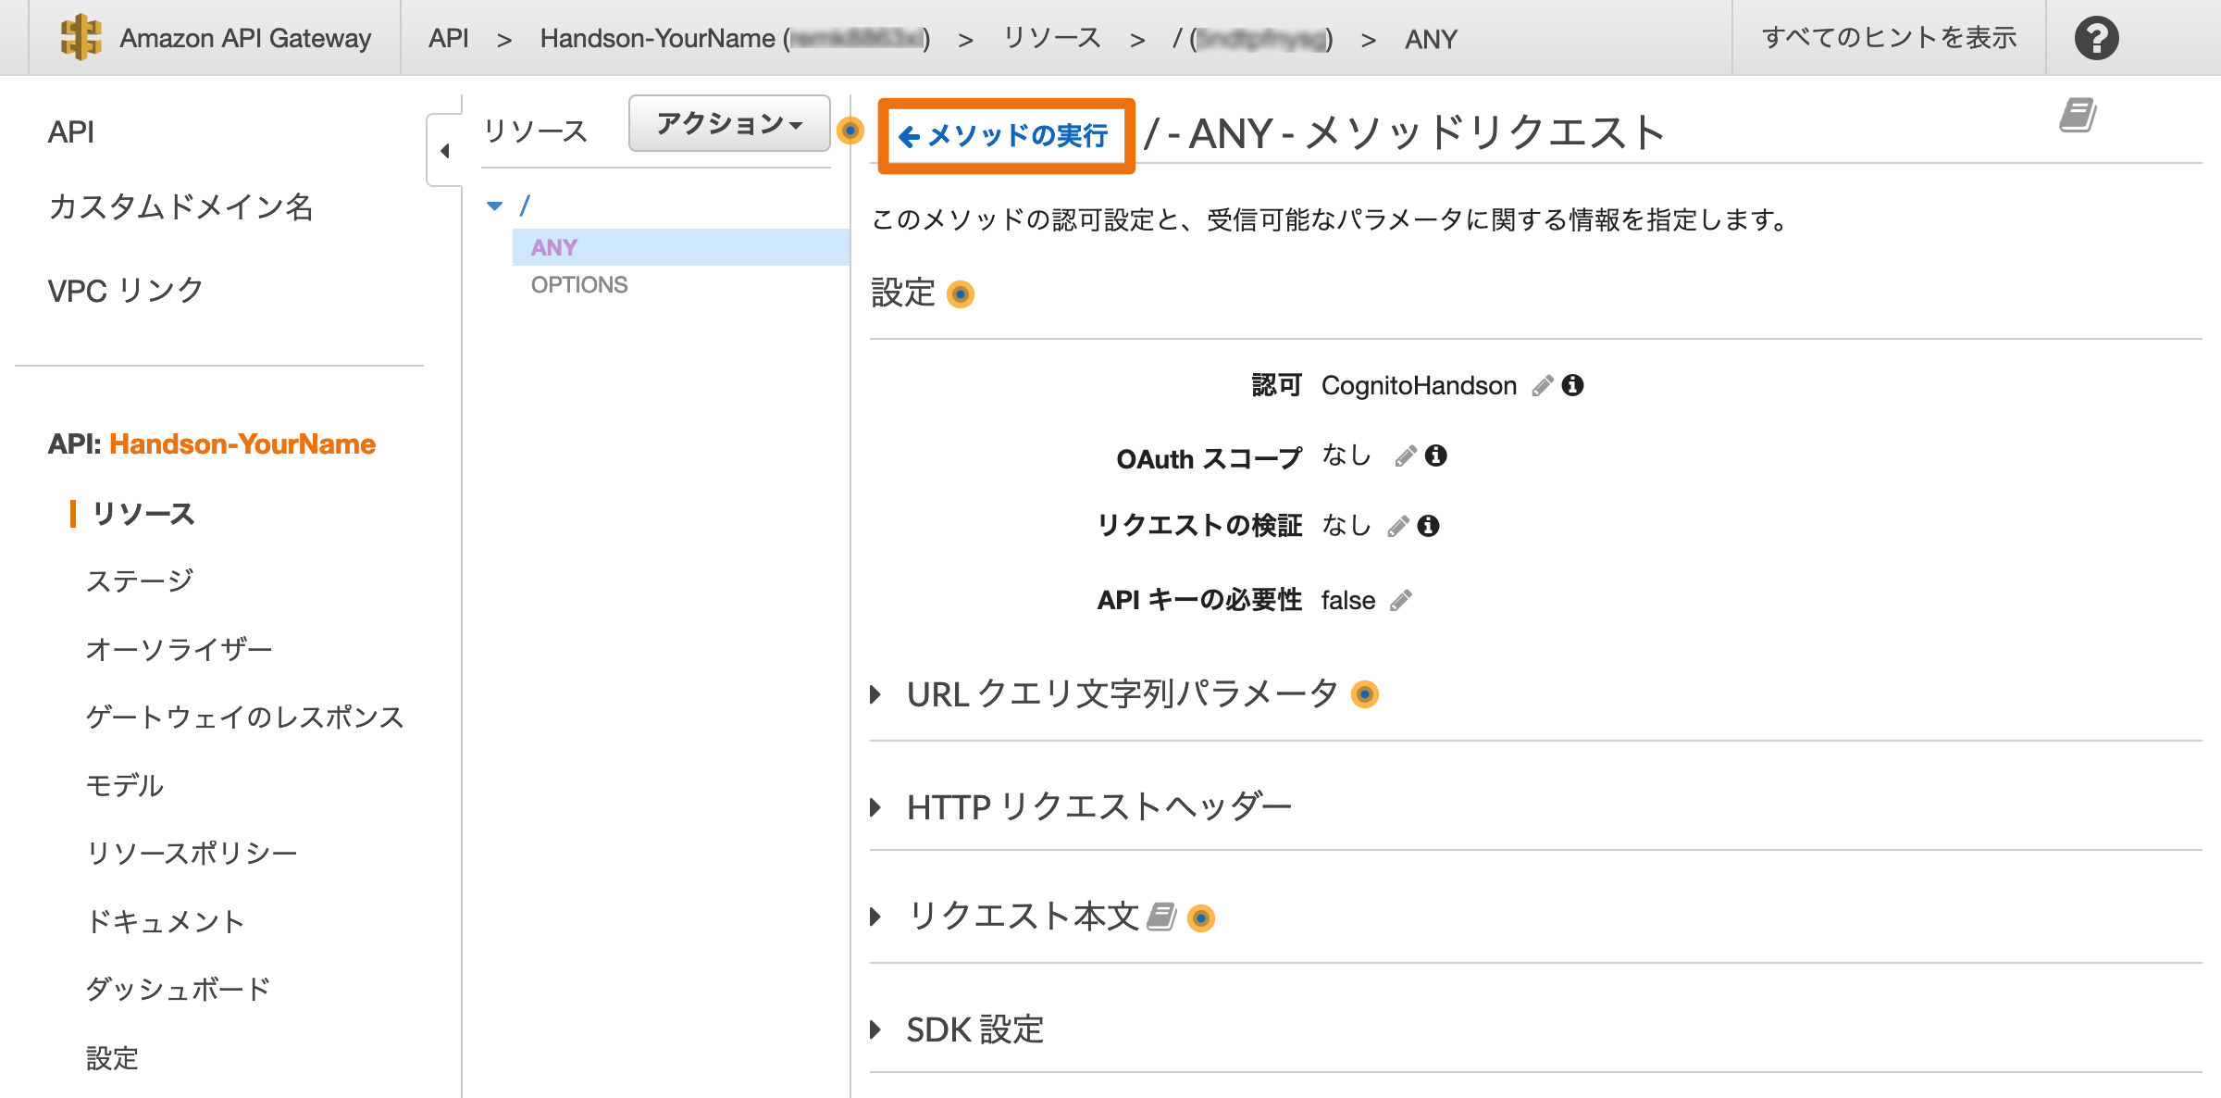Select the OPTIONS method in resource tree
Screen dimensions: 2221x1098
coord(579,285)
